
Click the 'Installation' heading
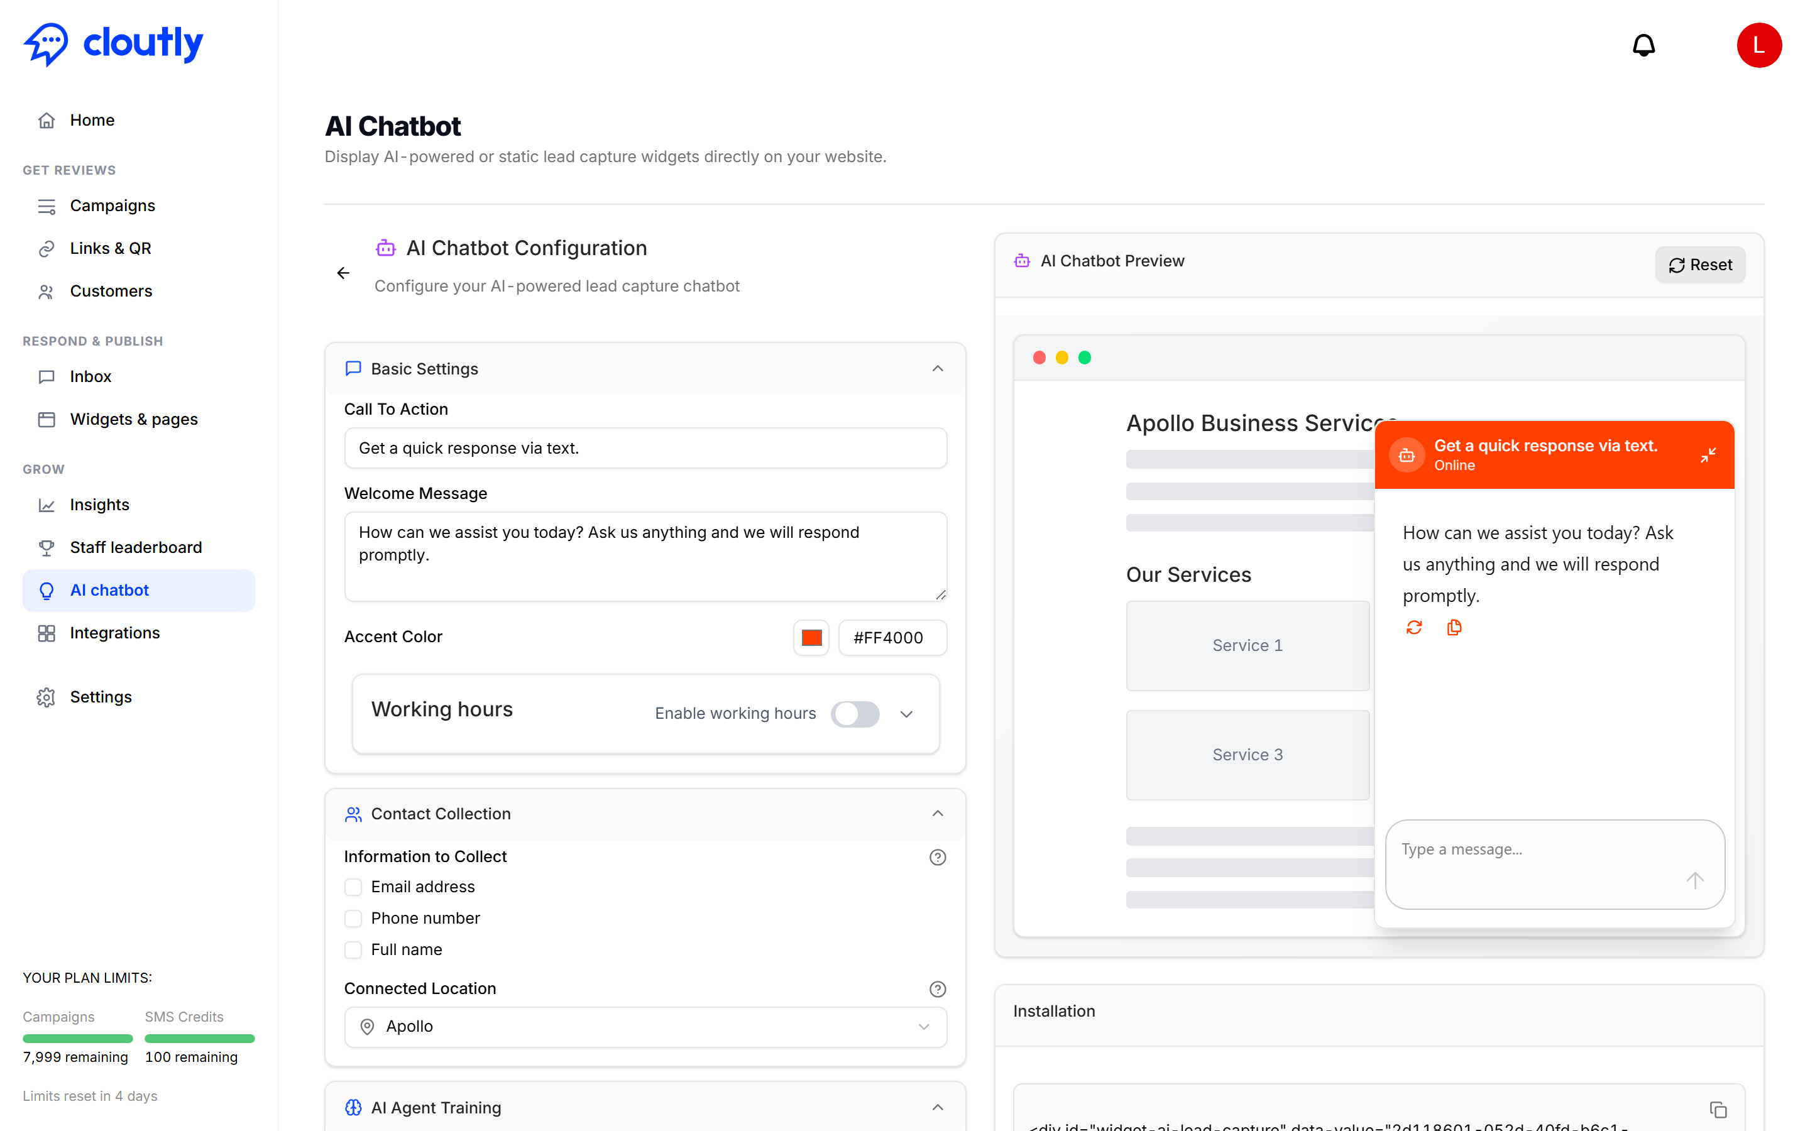point(1054,1012)
